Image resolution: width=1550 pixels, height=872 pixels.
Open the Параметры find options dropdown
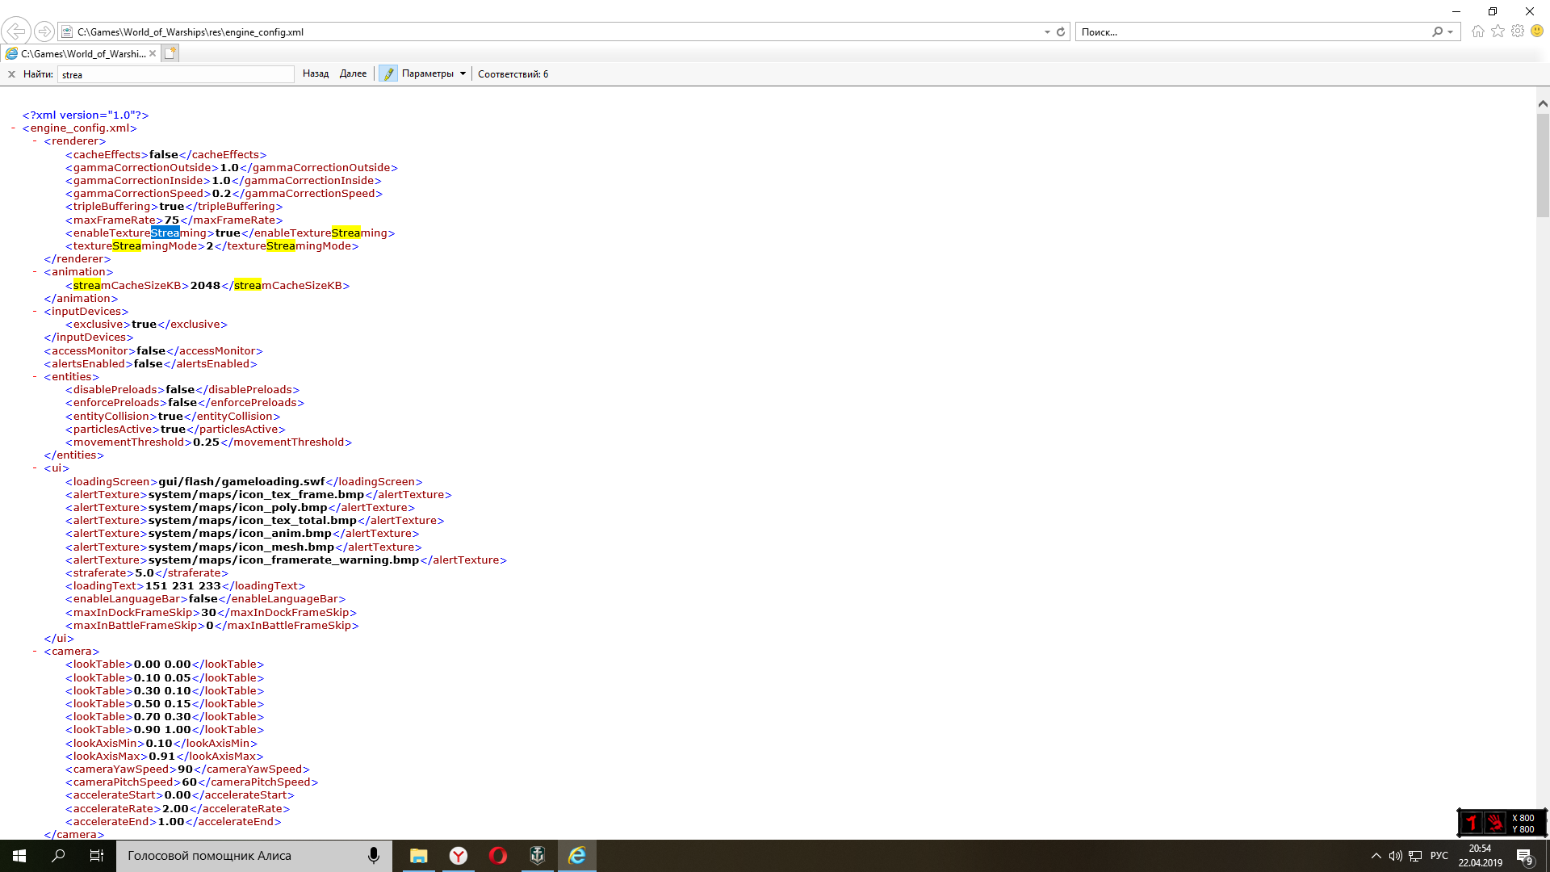[434, 73]
